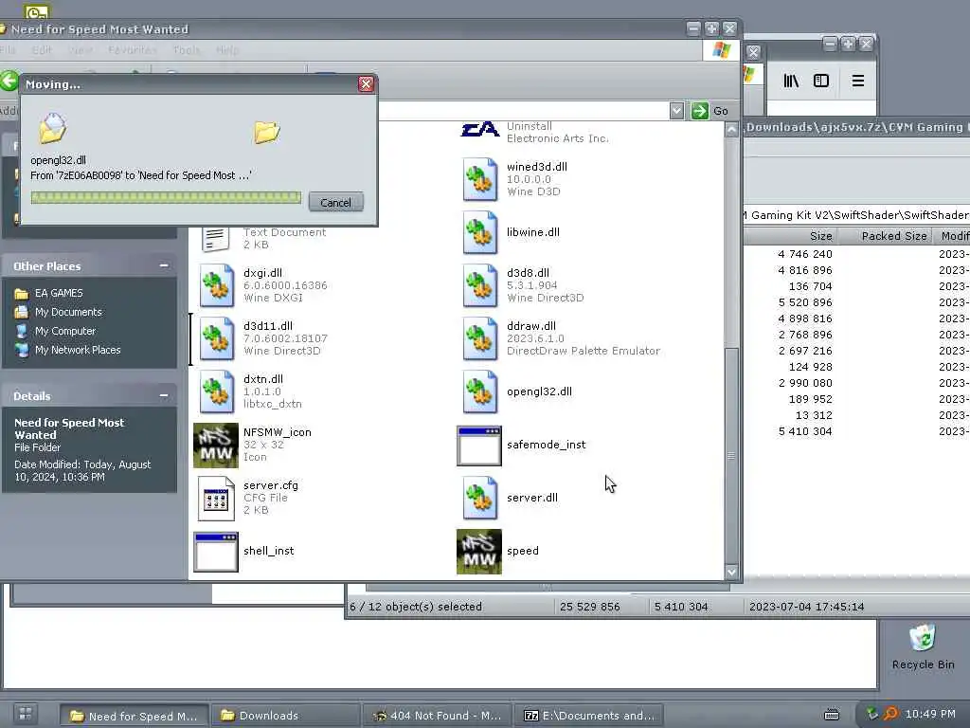Select the Text Document file icon
The image size is (970, 728).
coord(216,239)
